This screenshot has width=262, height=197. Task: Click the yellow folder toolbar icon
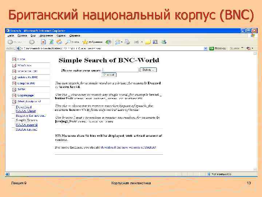(148, 42)
